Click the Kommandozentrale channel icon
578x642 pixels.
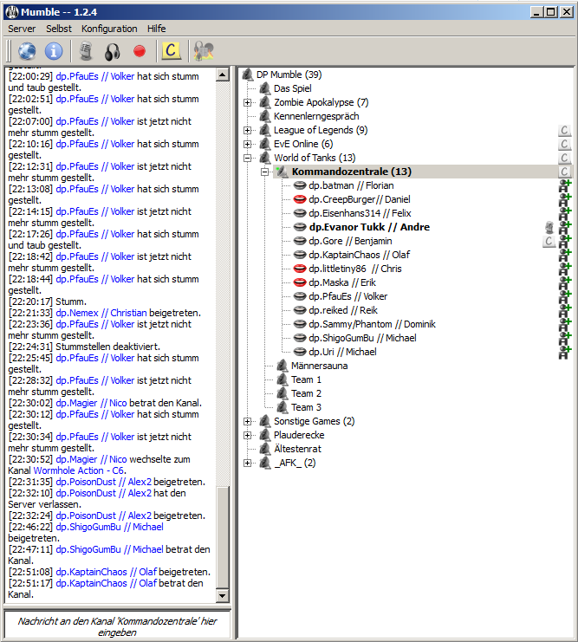click(x=282, y=172)
